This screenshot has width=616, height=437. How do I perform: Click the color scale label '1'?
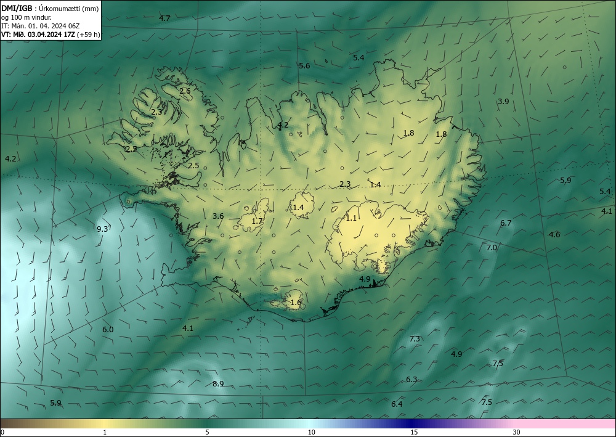click(x=105, y=432)
